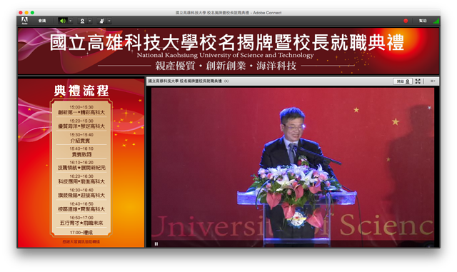The image size is (457, 272).
Task: Click the start webcam button in video pod
Action: point(403,81)
